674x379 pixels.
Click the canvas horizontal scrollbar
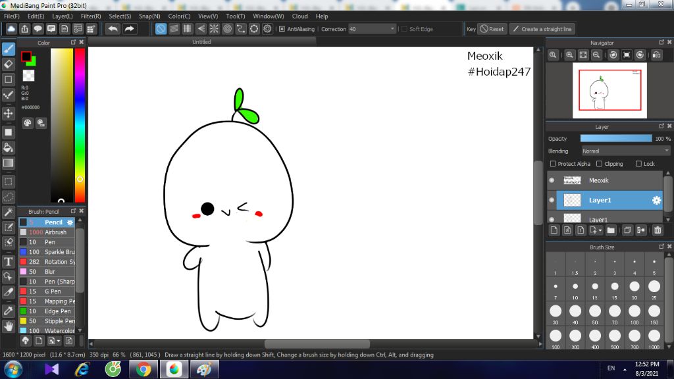point(317,343)
